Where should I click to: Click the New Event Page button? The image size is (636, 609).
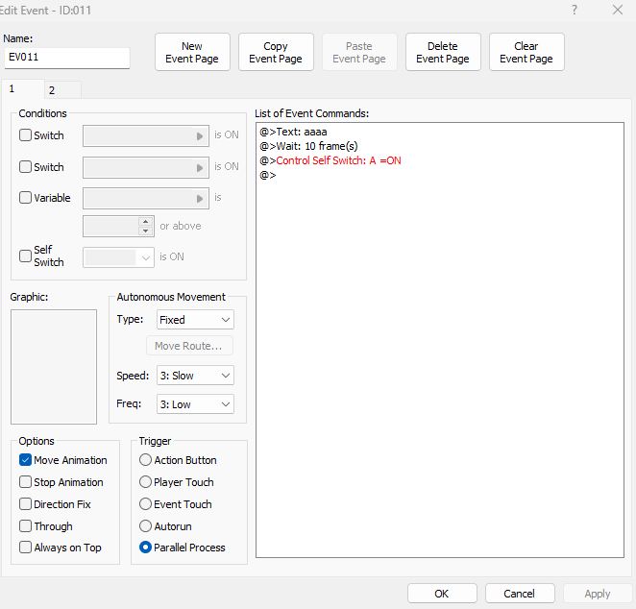[192, 53]
